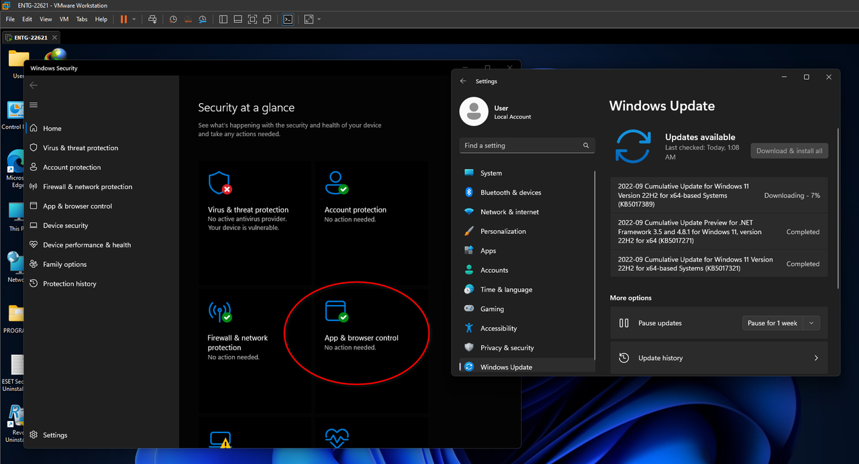
Task: Open Time & language in Settings
Action: click(527, 290)
